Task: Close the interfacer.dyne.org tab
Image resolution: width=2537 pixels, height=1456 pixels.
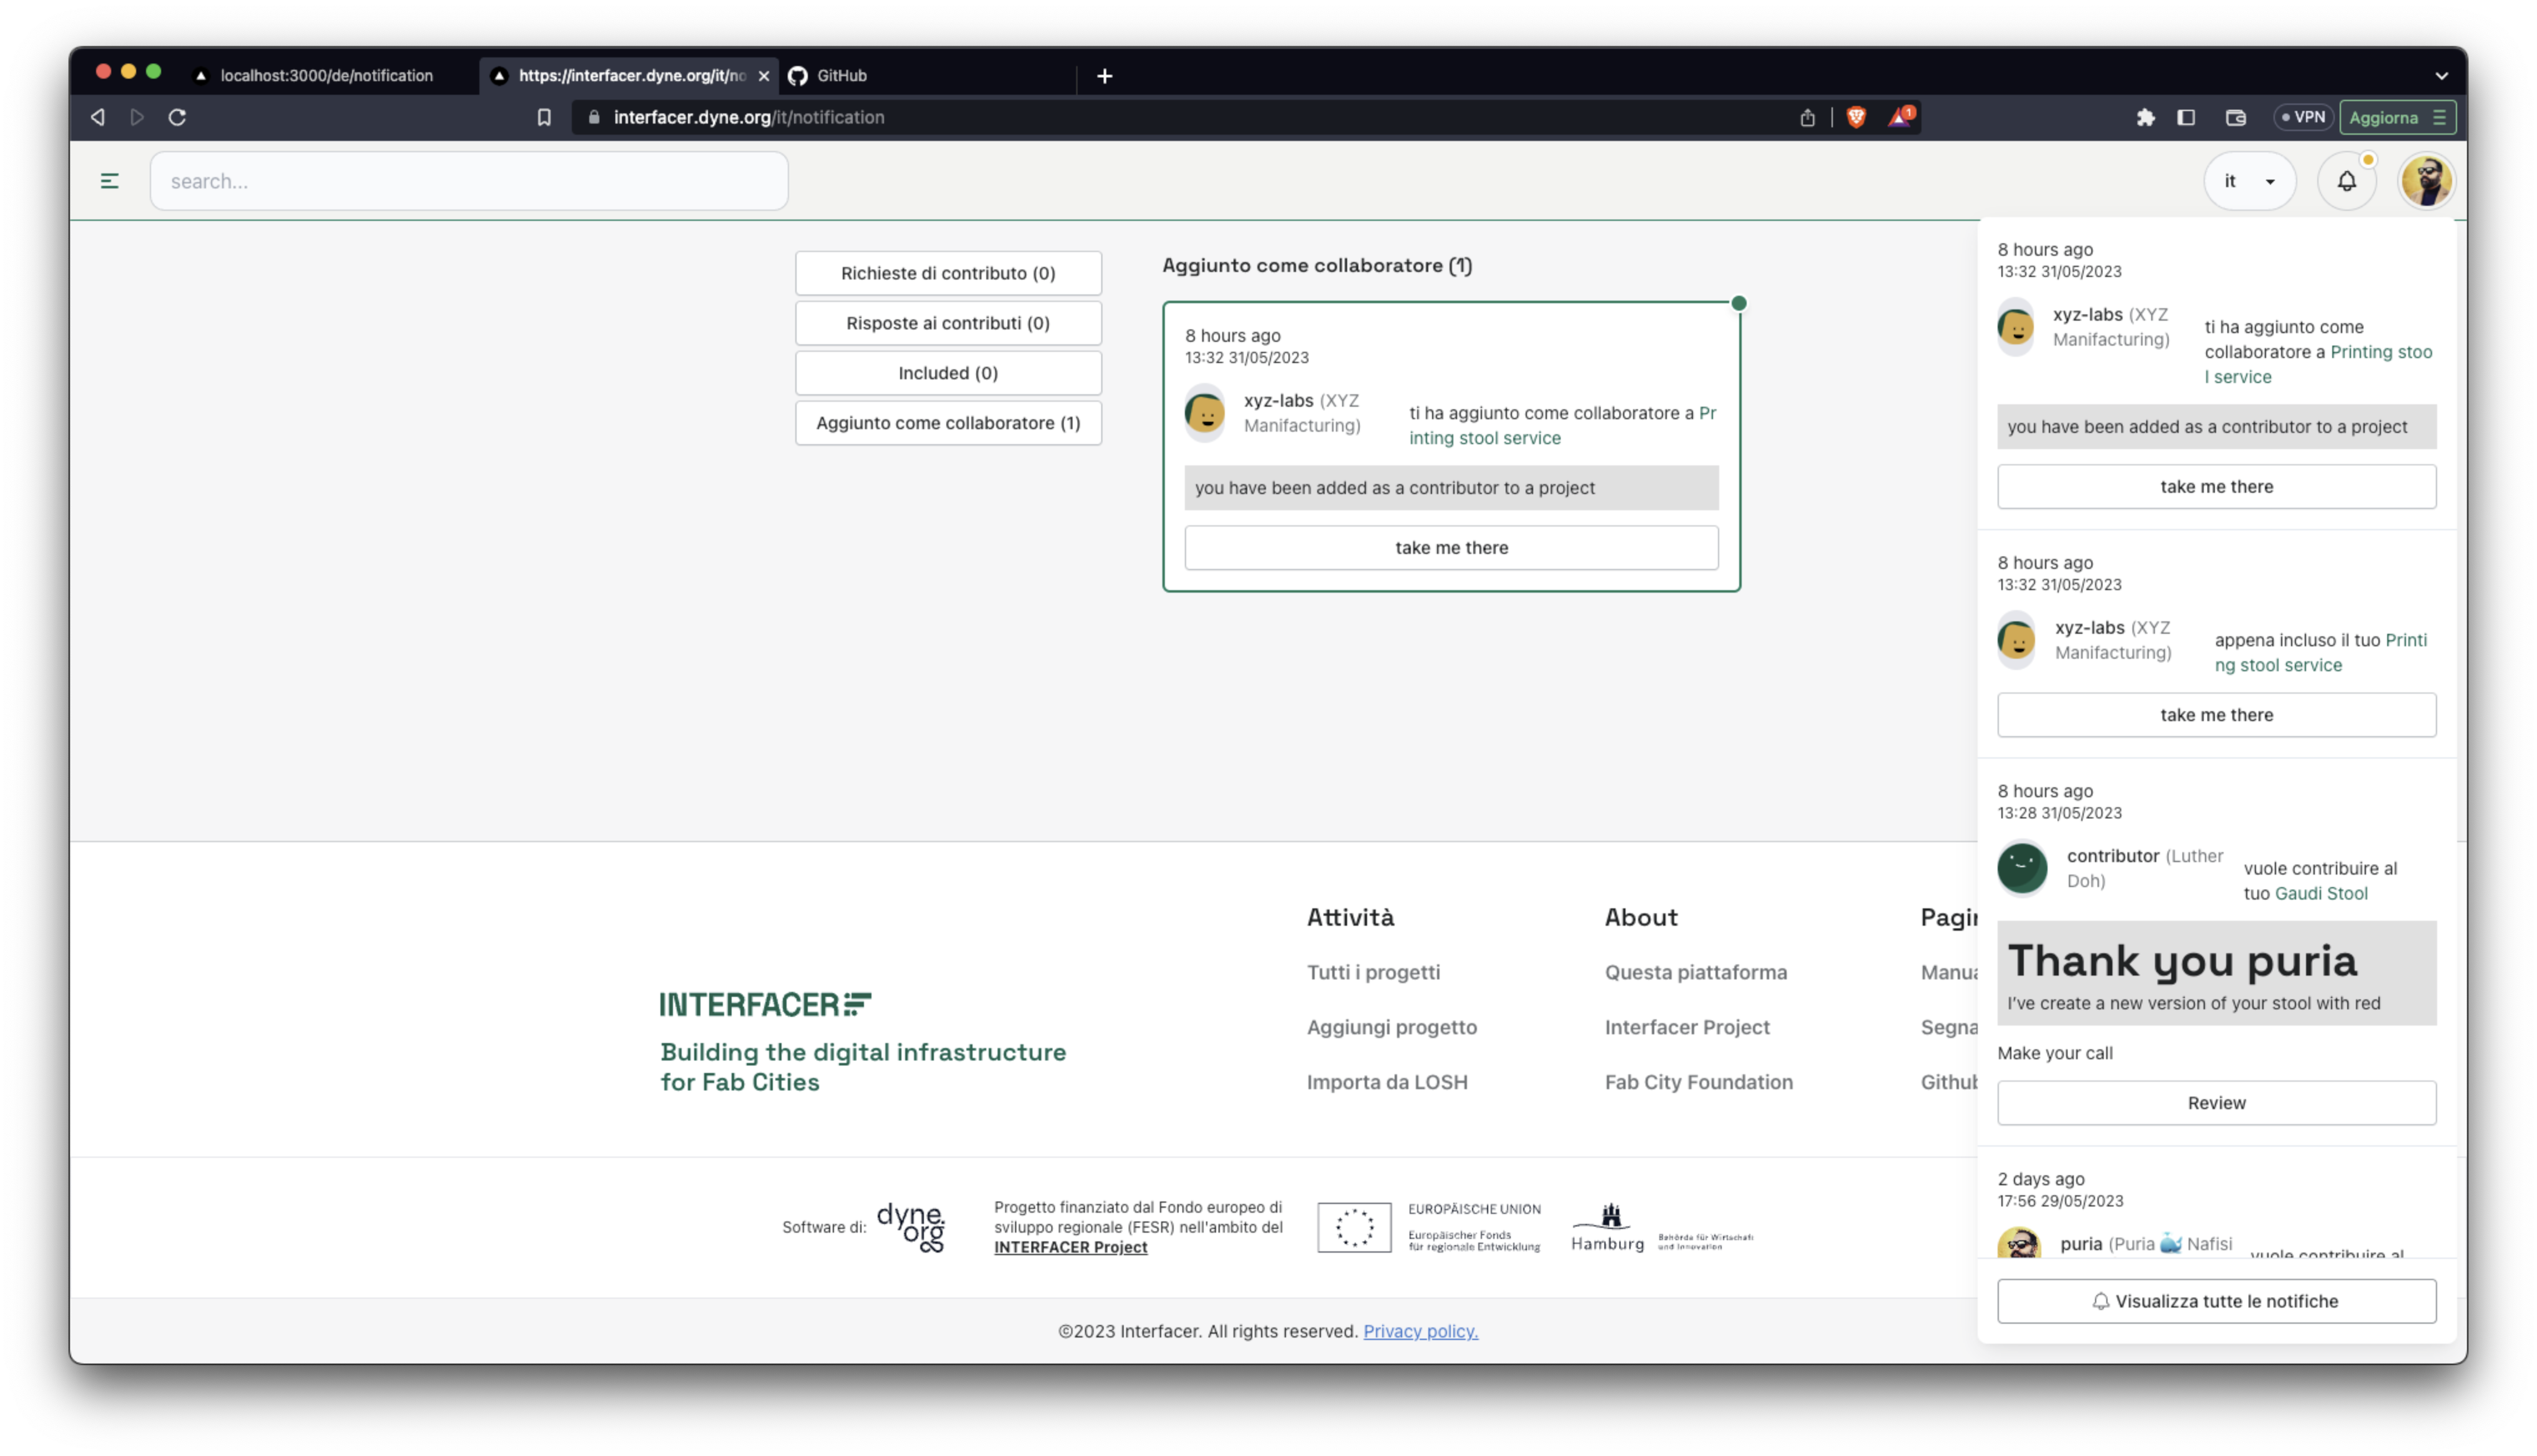Action: click(763, 75)
